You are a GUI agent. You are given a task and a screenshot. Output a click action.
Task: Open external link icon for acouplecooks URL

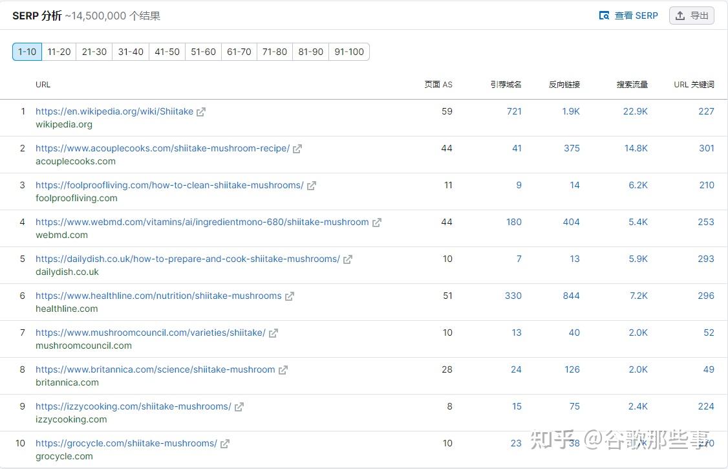click(x=297, y=149)
